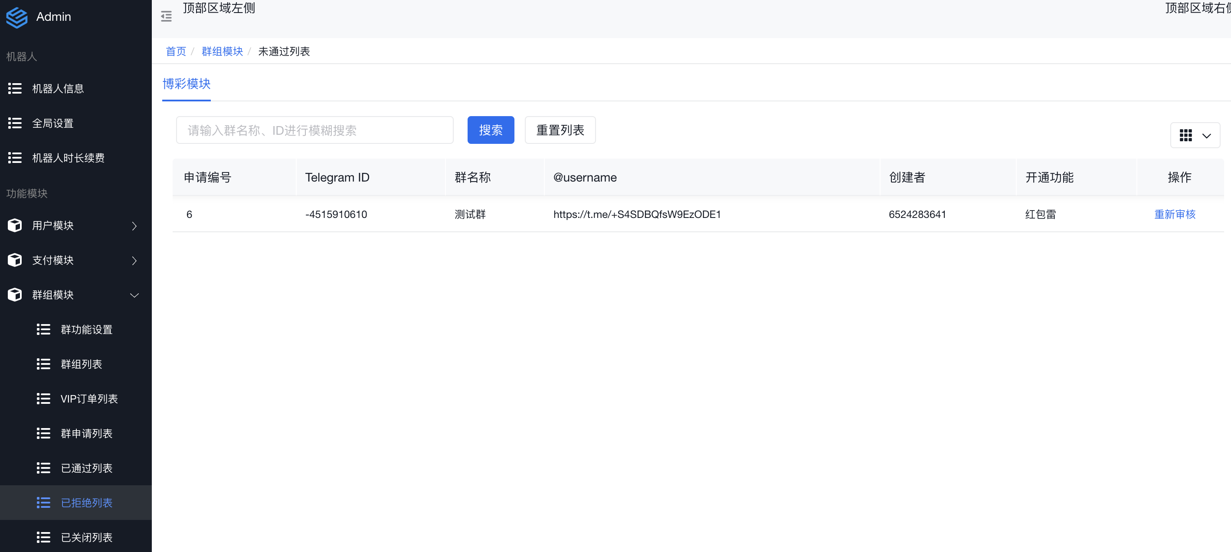Viewport: 1231px width, 552px height.
Task: Go to 首页 via the breadcrumb
Action: [x=175, y=52]
